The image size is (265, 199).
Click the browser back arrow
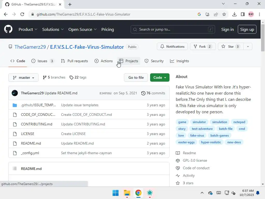pos(6,14)
